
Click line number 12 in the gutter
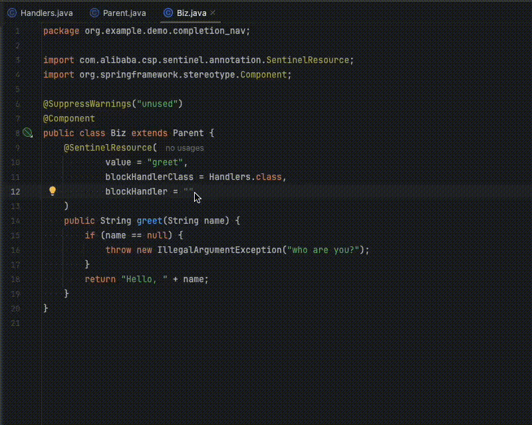pos(15,191)
